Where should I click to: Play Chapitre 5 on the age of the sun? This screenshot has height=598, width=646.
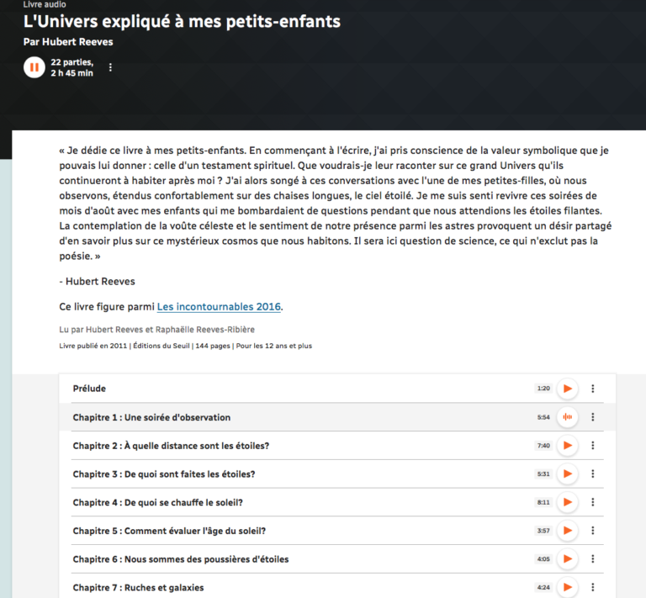pos(568,531)
